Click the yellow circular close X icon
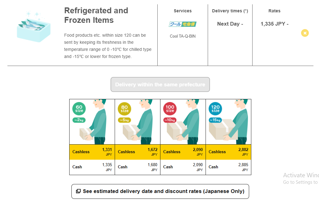This screenshot has width=319, height=205. [305, 33]
